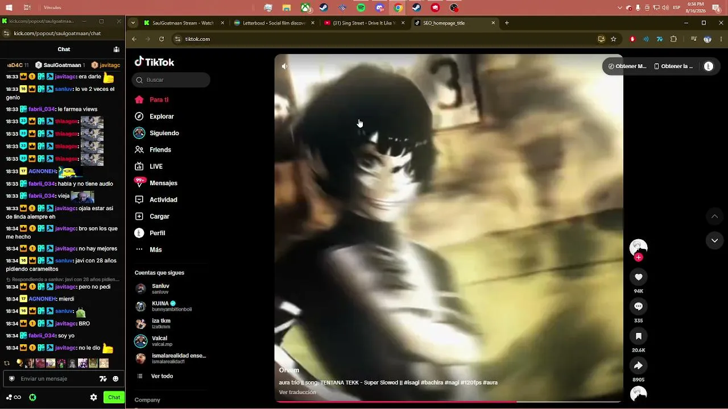The height and width of the screenshot is (409, 728).
Task: Open the sound disc thumbnail below share
Action: 638,393
